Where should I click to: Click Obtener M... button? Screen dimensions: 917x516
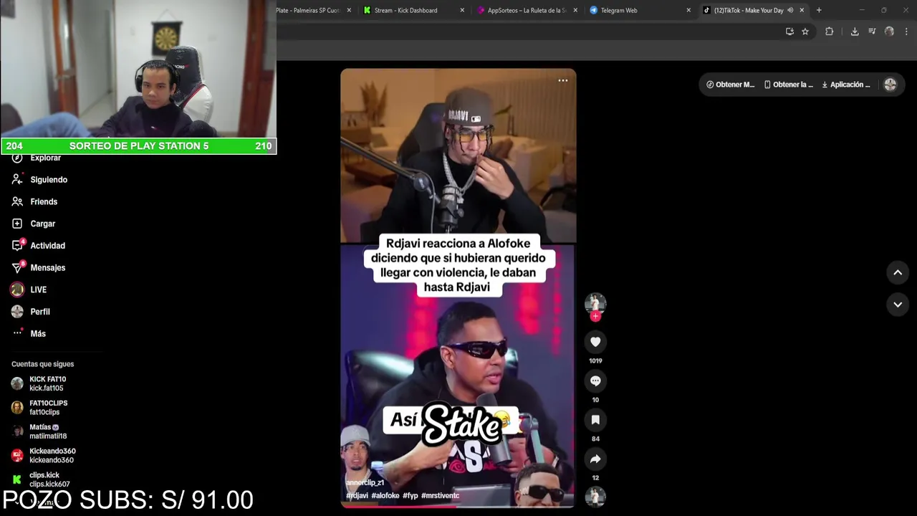coord(730,85)
